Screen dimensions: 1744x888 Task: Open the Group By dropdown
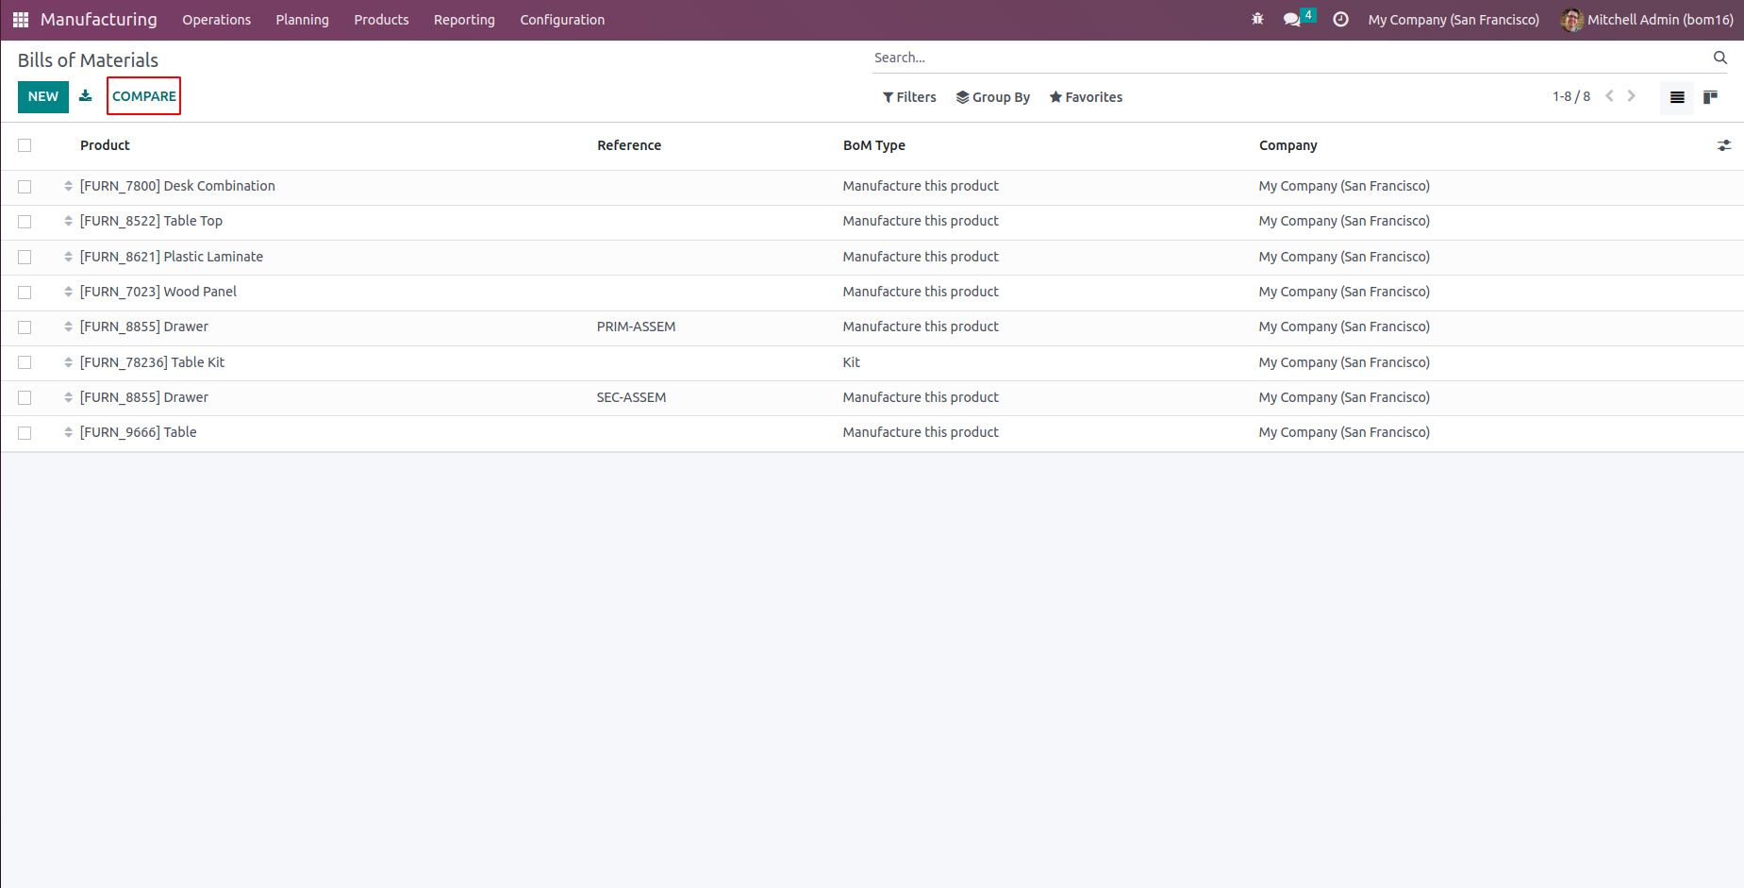[992, 97]
